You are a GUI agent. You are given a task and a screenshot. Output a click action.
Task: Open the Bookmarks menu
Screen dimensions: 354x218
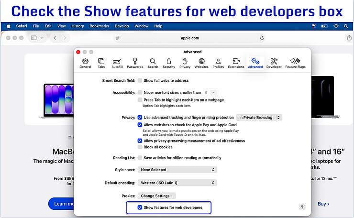tap(100, 26)
